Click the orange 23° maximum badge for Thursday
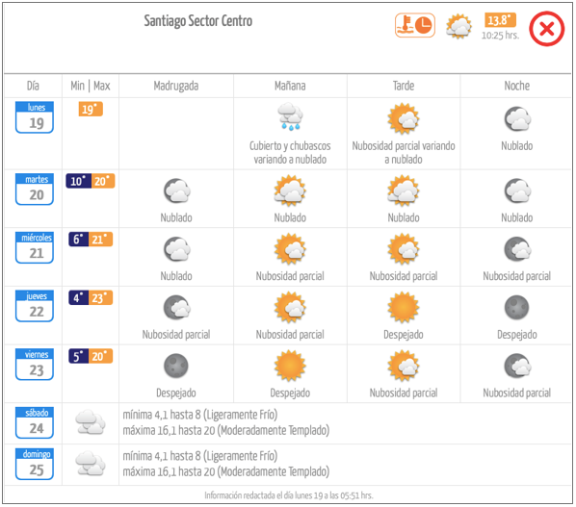The height and width of the screenshot is (507, 576). coord(100,297)
